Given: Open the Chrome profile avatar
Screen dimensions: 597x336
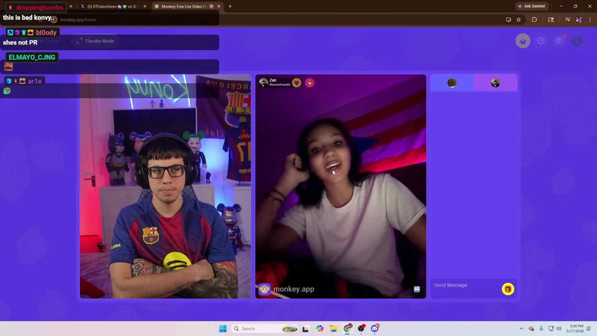Looking at the screenshot, I should (x=579, y=20).
